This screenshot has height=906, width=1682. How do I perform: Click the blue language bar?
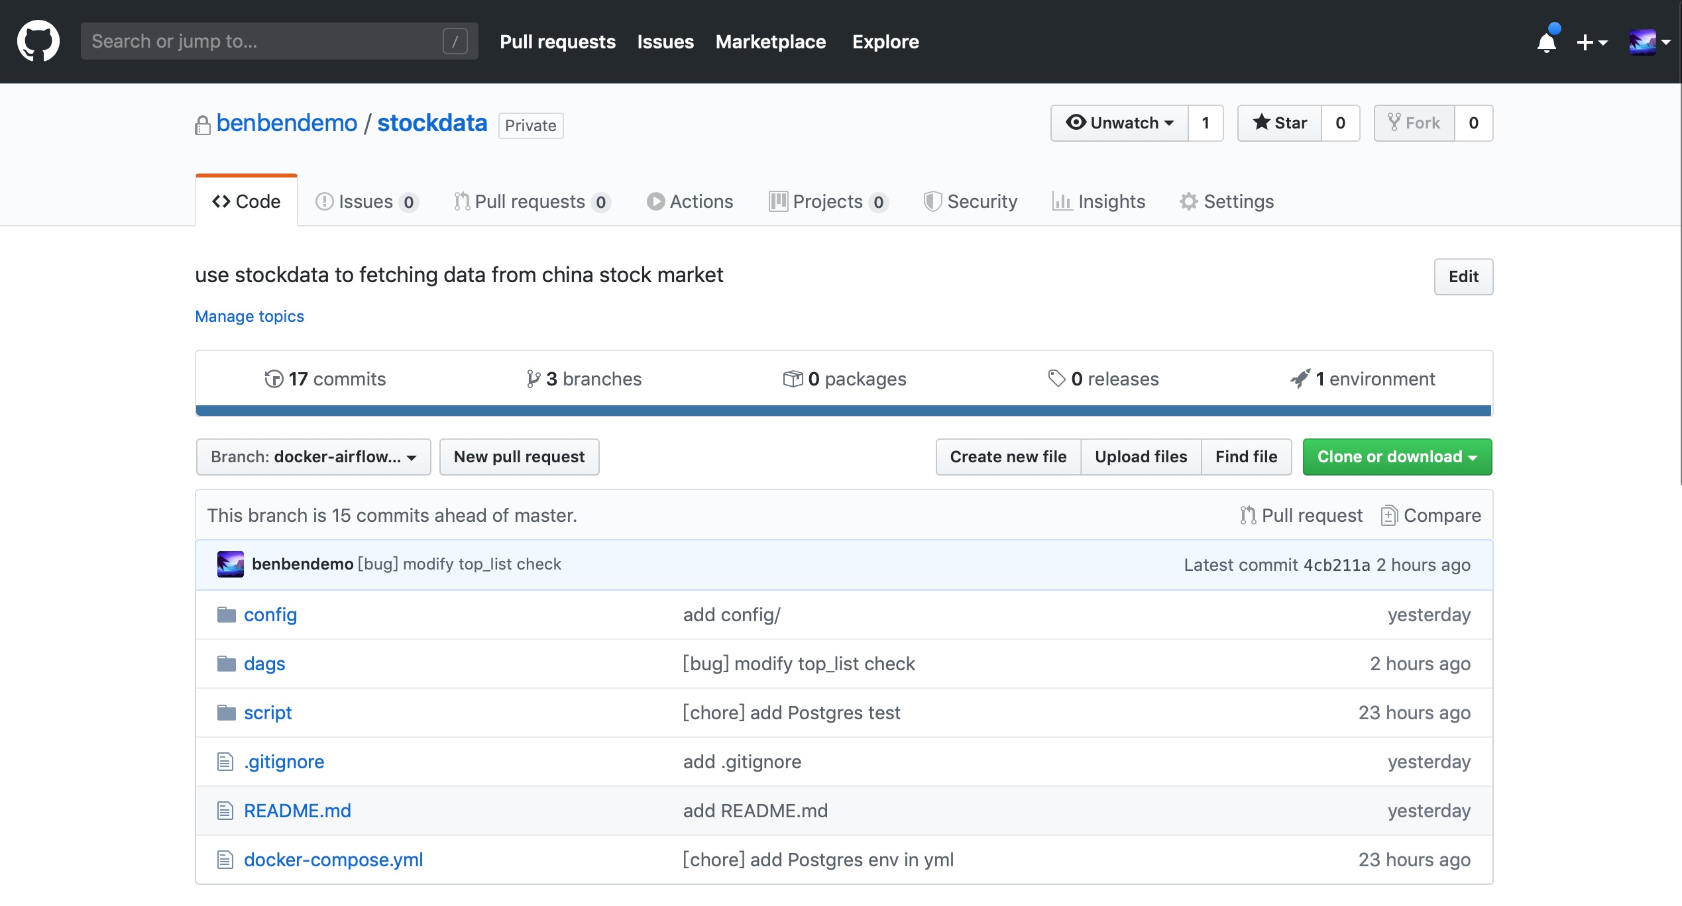tap(843, 411)
